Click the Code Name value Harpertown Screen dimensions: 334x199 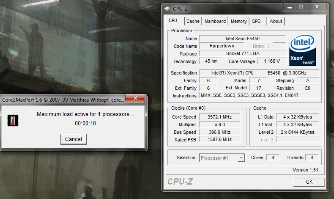pos(222,46)
